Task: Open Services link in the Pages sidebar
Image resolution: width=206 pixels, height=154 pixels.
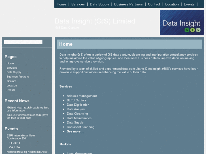Action: pyautogui.click(x=12, y=68)
